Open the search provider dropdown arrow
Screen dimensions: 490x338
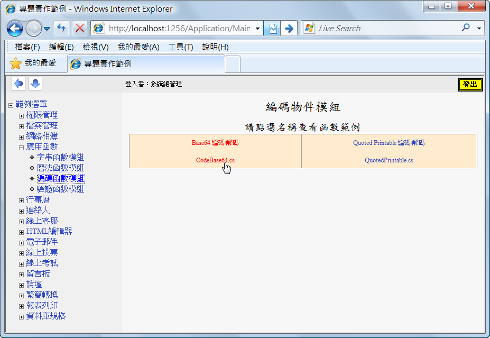coord(479,29)
